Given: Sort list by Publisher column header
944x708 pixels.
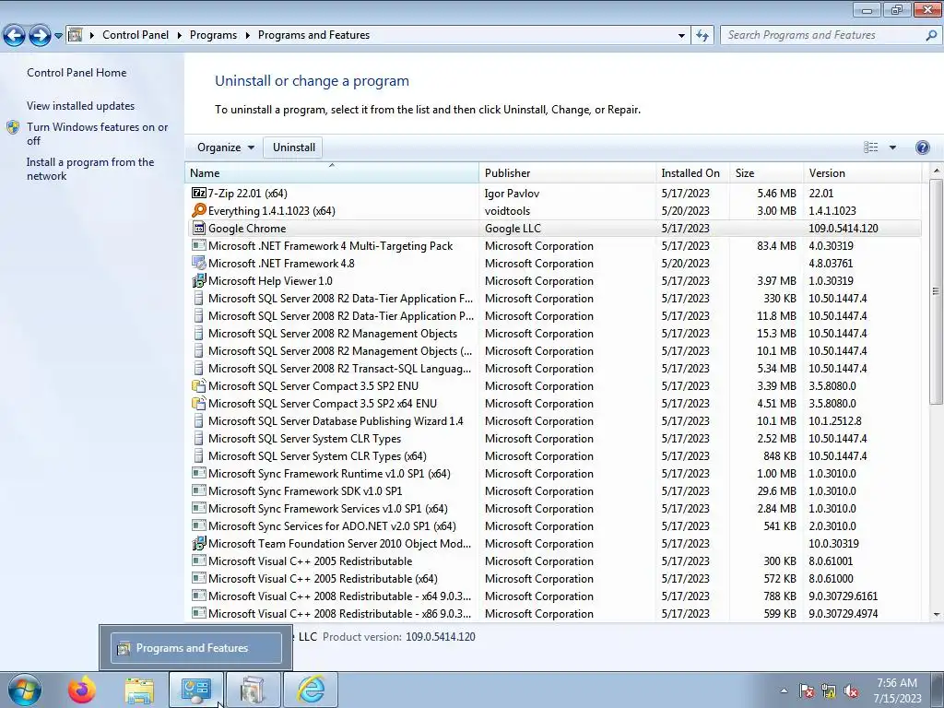Looking at the screenshot, I should point(568,172).
